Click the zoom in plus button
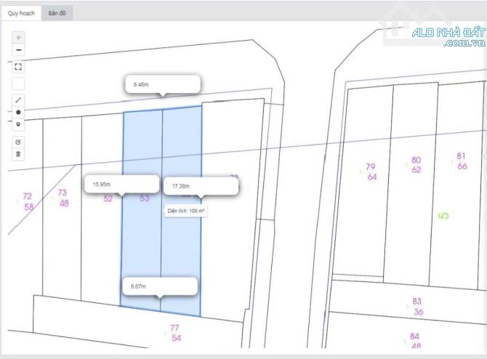 [18, 36]
